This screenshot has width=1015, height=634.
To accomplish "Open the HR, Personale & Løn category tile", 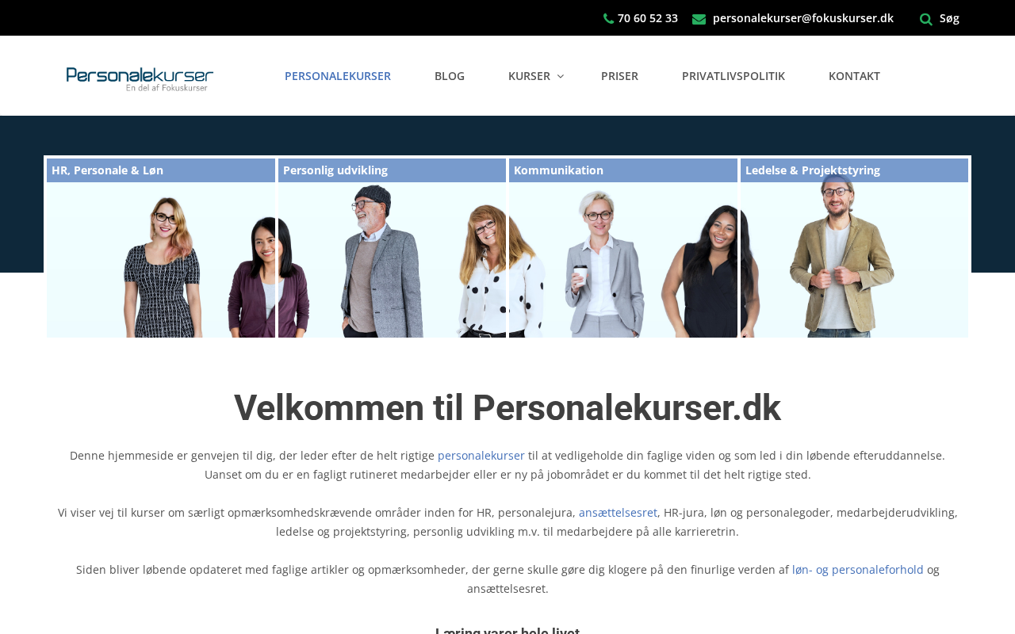I will (x=161, y=248).
